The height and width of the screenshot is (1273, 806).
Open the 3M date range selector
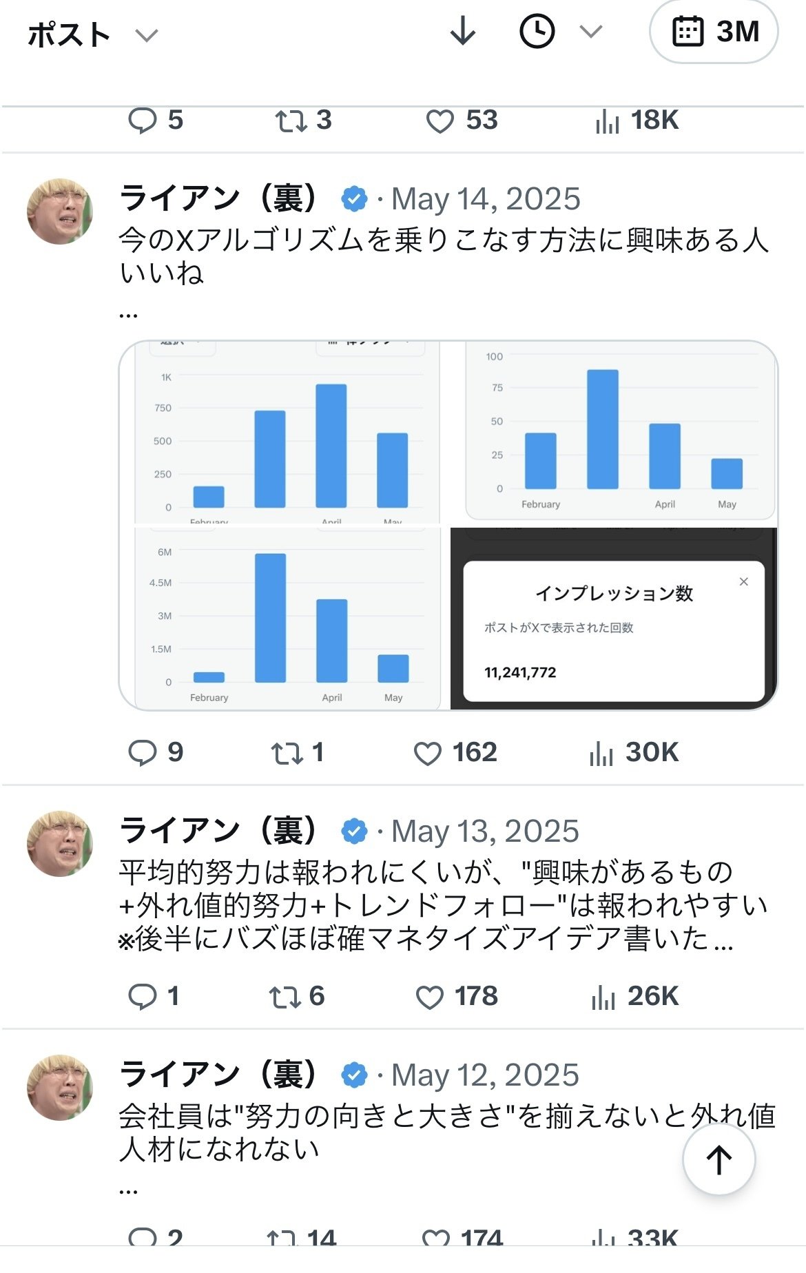click(714, 32)
